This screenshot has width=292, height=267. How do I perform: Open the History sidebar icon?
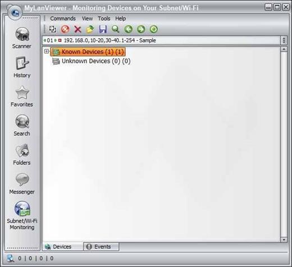coord(22,63)
